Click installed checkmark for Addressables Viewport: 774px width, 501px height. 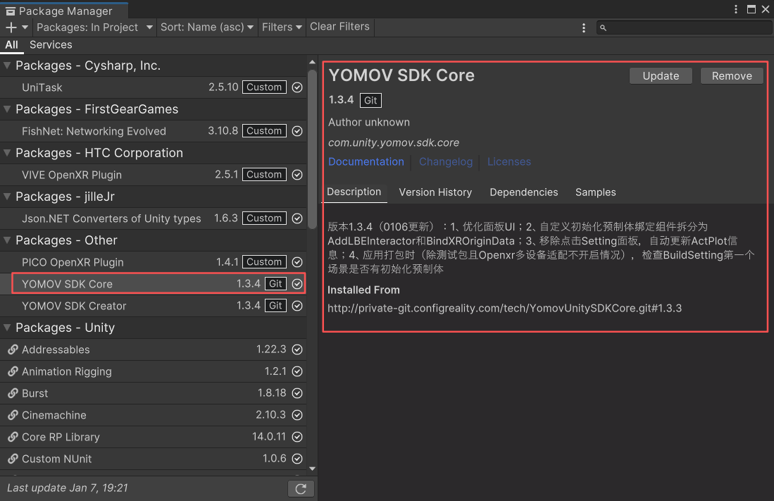click(x=297, y=350)
